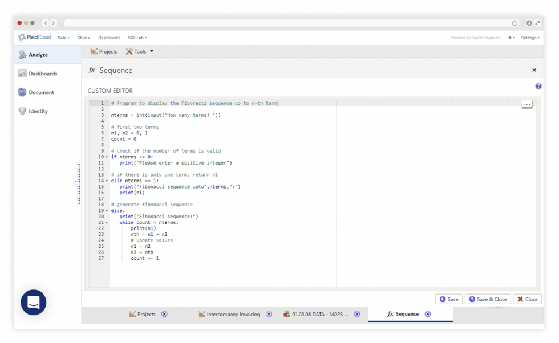Expand the SQL Lab menu

pyautogui.click(x=137, y=38)
